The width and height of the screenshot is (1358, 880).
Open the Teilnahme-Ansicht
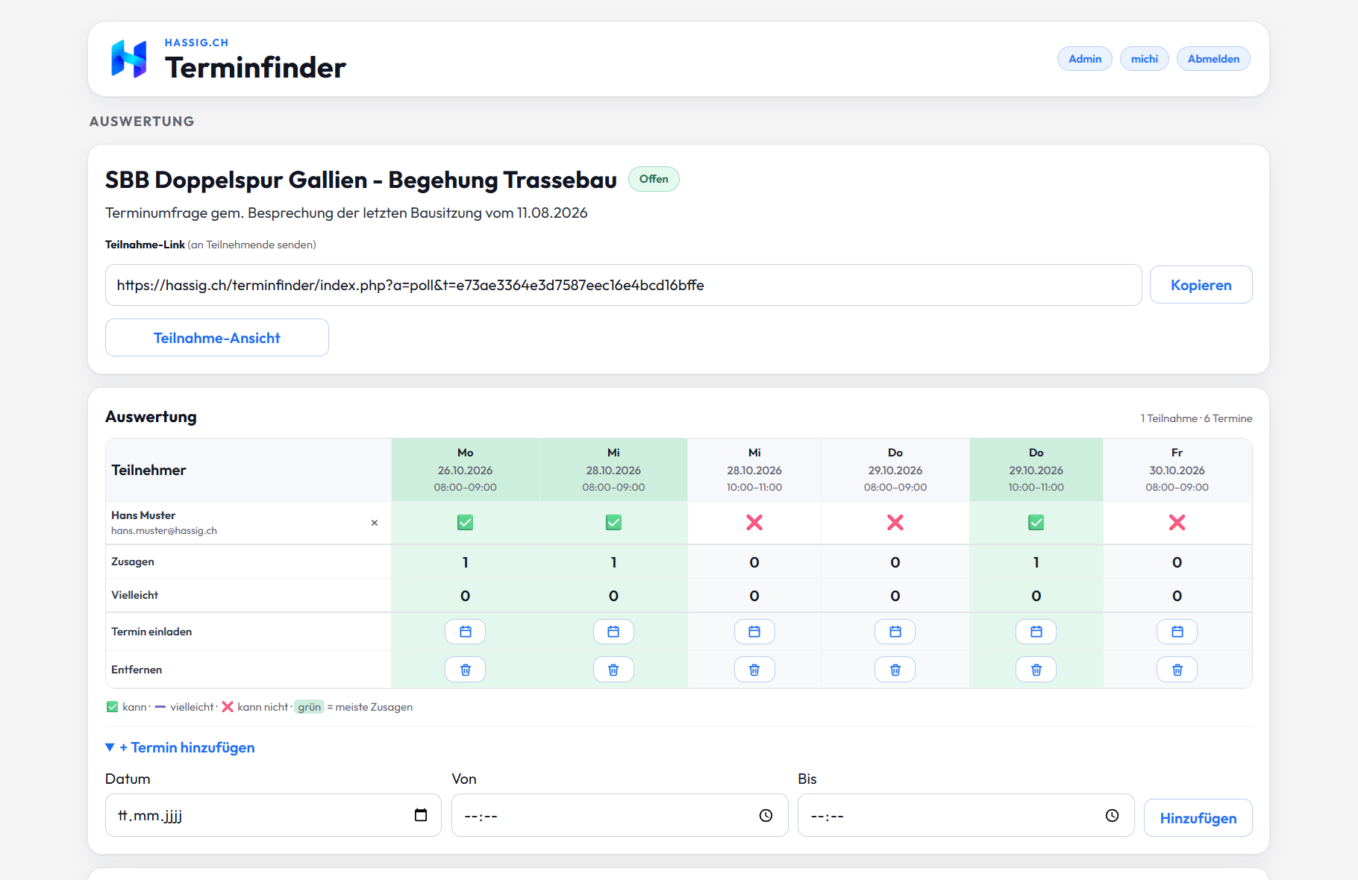coord(217,338)
